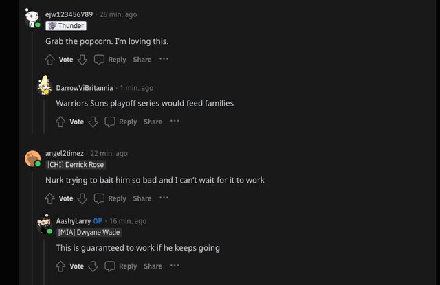Upvote ejw123456789's popcorn comment
Image resolution: width=440 pixels, height=285 pixels.
(x=50, y=60)
